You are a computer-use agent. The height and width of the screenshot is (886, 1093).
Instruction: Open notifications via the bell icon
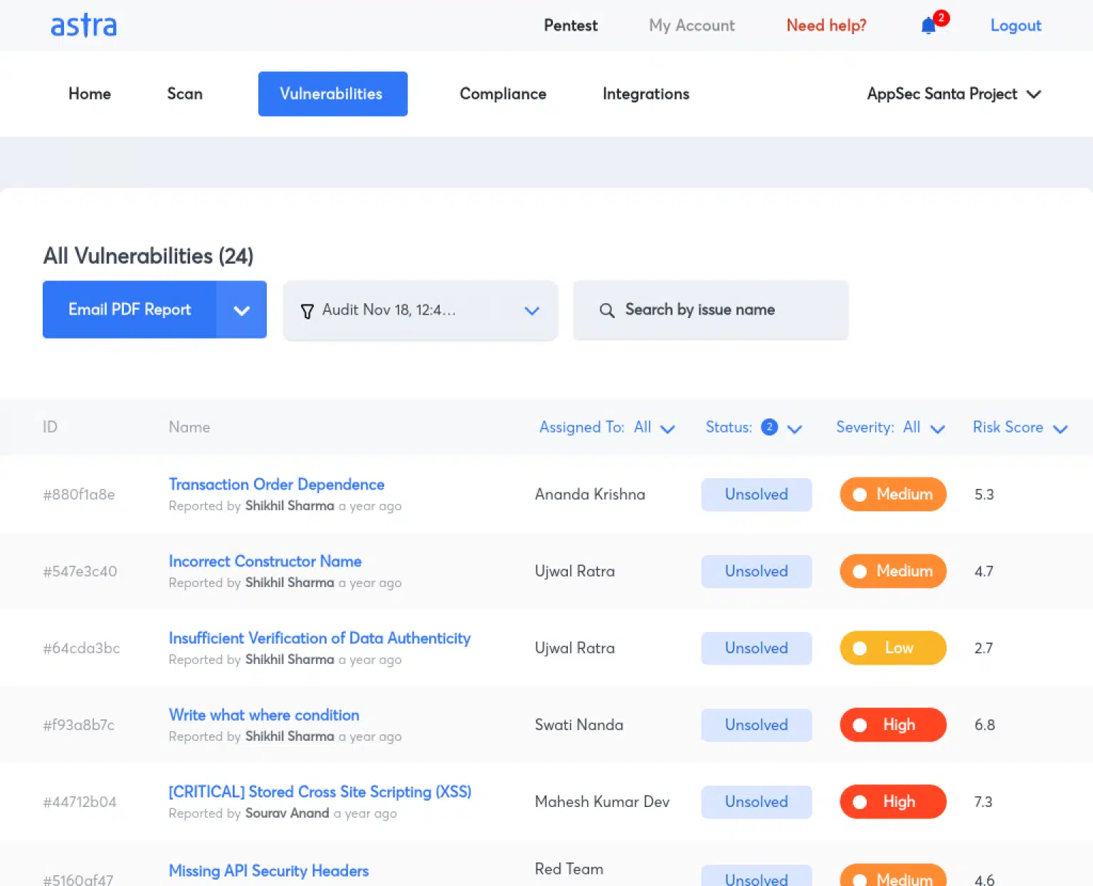[928, 25]
